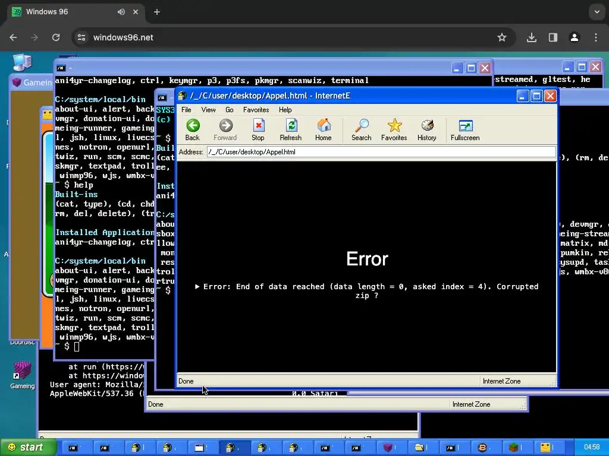Screen dimensions: 609x456
Task: Select the Windows 96 browser tab
Action: pyautogui.click(x=76, y=12)
